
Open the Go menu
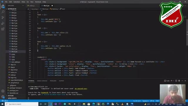click(x=28, y=2)
